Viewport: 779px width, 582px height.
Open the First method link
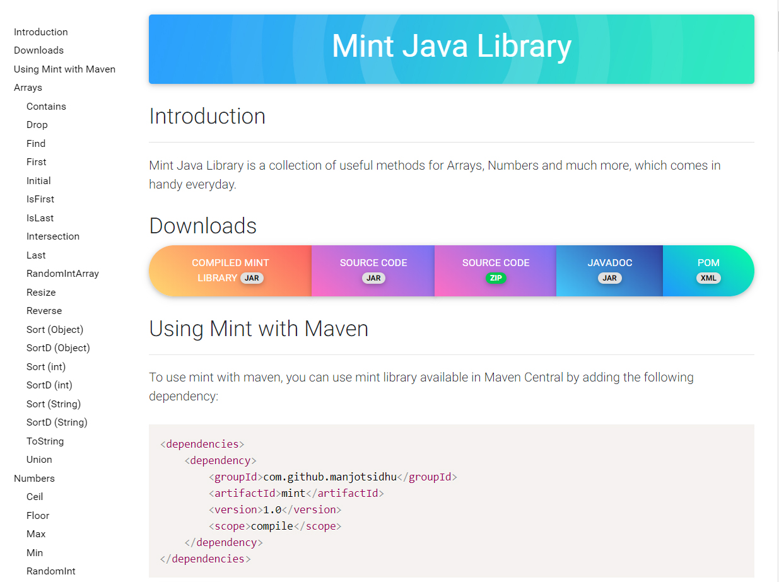point(36,162)
